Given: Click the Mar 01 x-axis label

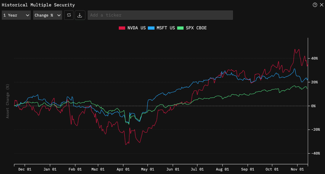Looking at the screenshot, I should (98, 169).
